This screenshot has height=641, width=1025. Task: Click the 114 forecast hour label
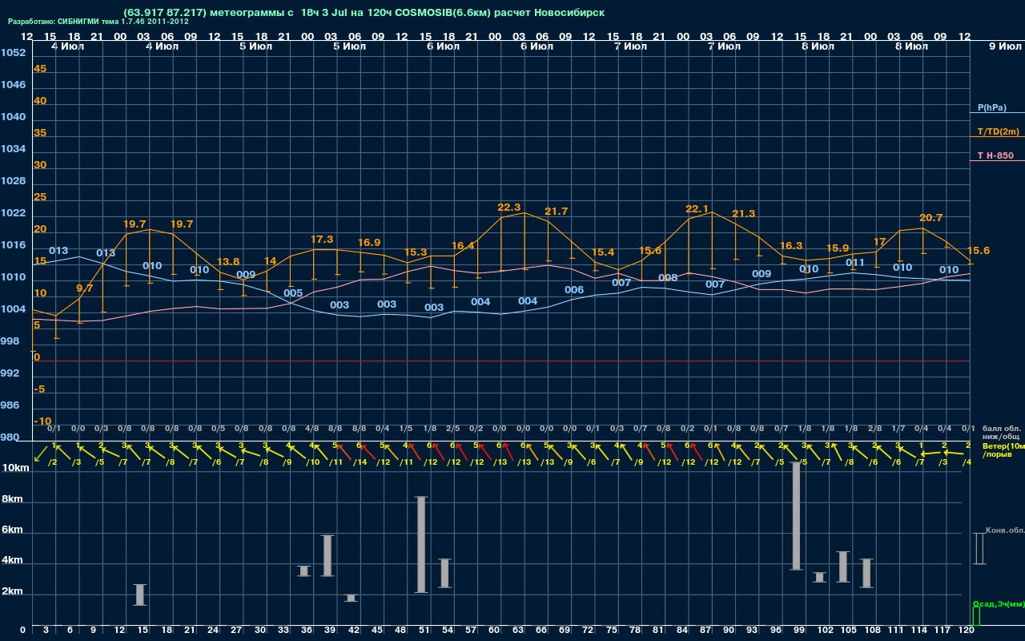(x=920, y=631)
